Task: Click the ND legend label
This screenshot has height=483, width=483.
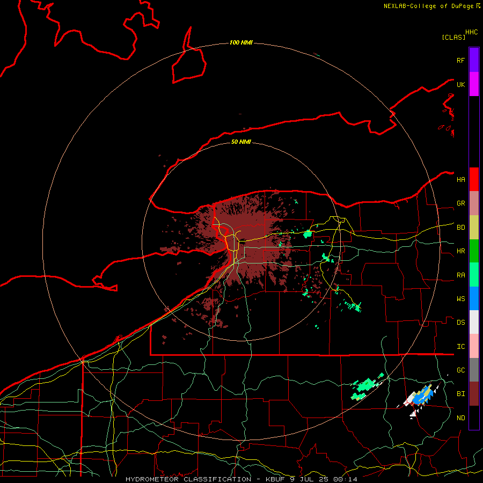Action: point(460,418)
